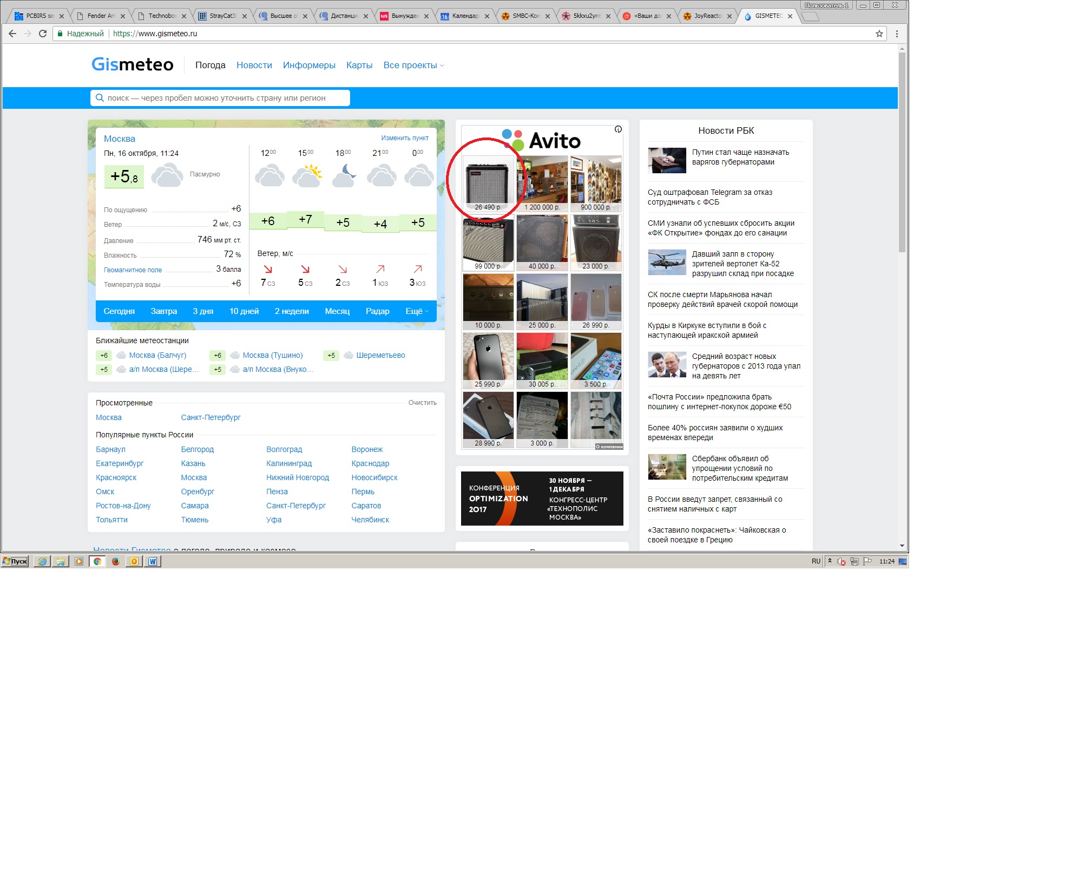Select the 10 дней forecast tab
This screenshot has height=878, width=1091.
244,311
